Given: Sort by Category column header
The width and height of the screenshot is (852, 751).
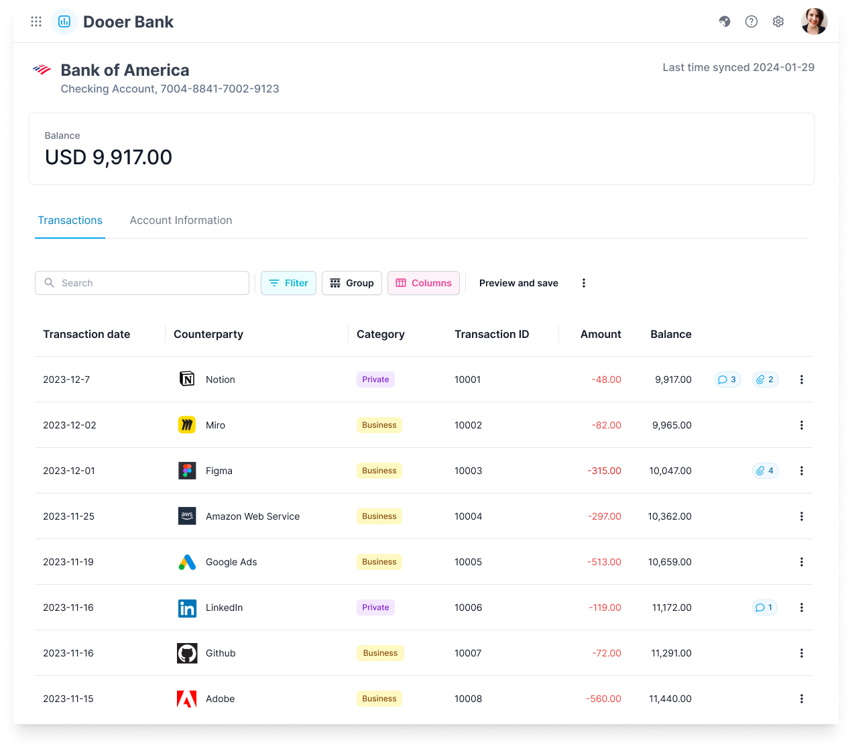Looking at the screenshot, I should (381, 334).
